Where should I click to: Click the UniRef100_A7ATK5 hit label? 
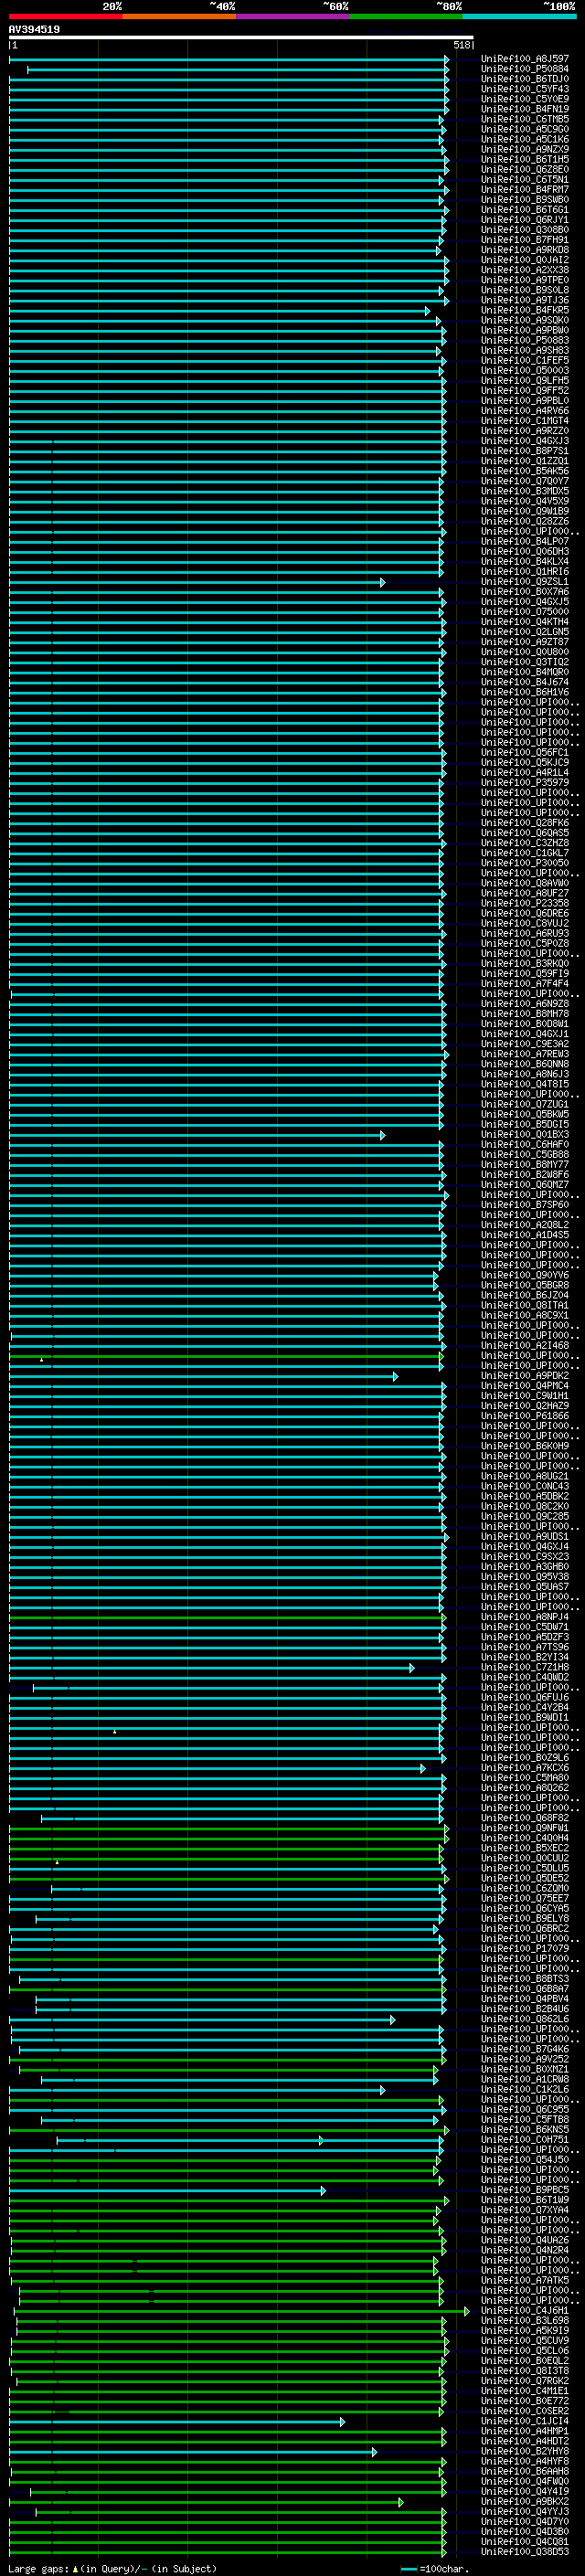(524, 2280)
